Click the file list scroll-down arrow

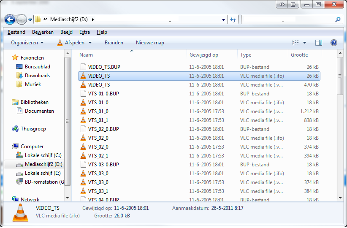point(340,198)
